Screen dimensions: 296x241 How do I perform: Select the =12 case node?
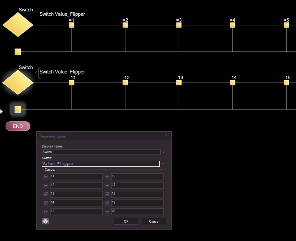[x=125, y=83]
